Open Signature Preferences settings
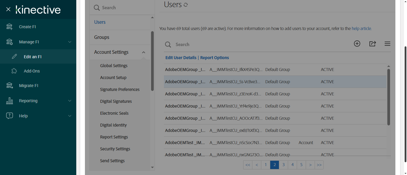The height and width of the screenshot is (175, 407). [120, 89]
